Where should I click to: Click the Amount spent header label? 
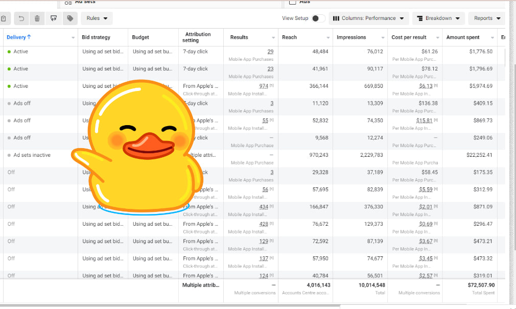463,37
